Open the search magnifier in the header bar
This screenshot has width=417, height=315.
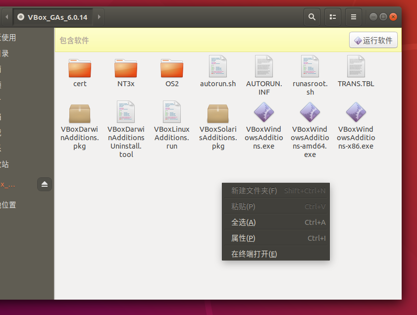pyautogui.click(x=312, y=17)
